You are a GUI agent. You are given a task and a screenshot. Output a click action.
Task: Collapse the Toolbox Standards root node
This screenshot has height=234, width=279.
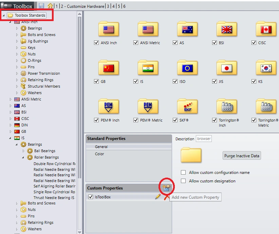pyautogui.click(x=3, y=16)
